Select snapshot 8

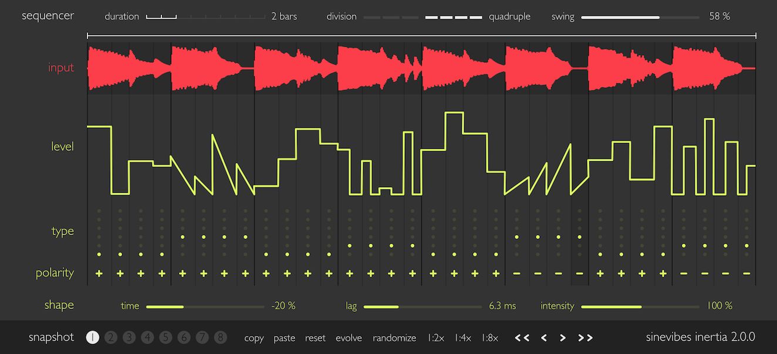[221, 337]
